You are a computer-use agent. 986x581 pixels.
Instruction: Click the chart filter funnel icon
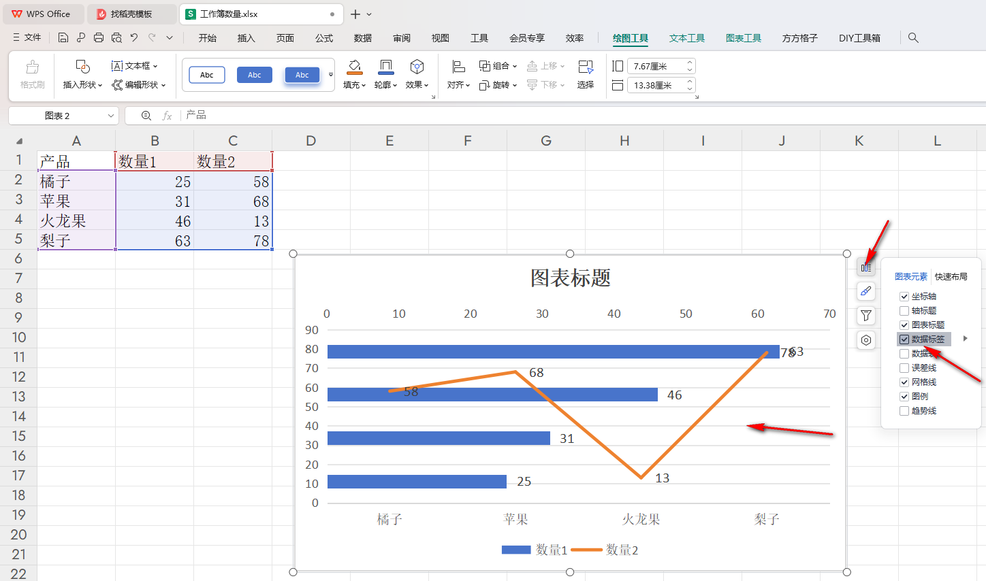click(865, 316)
